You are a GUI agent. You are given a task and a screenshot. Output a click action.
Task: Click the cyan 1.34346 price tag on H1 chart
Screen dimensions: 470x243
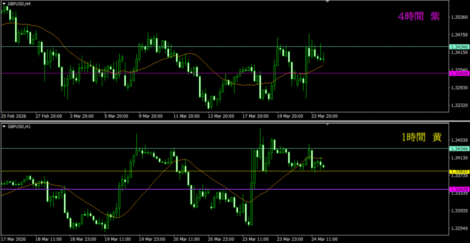coord(459,149)
